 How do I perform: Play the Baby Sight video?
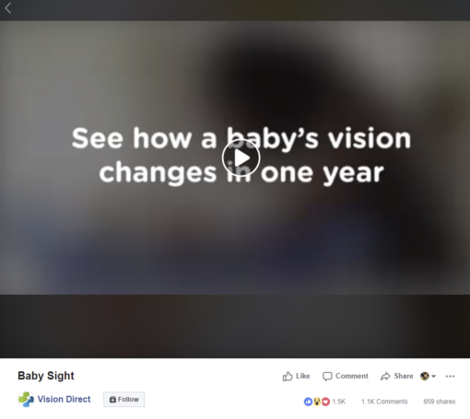(x=241, y=158)
